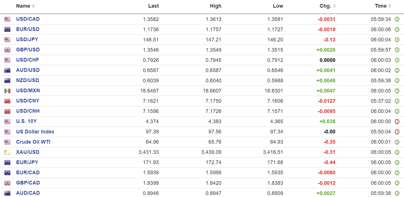Viewport: 404px width, 197px height.
Task: Sort the table by Time column arrows
Action: pyautogui.click(x=390, y=6)
